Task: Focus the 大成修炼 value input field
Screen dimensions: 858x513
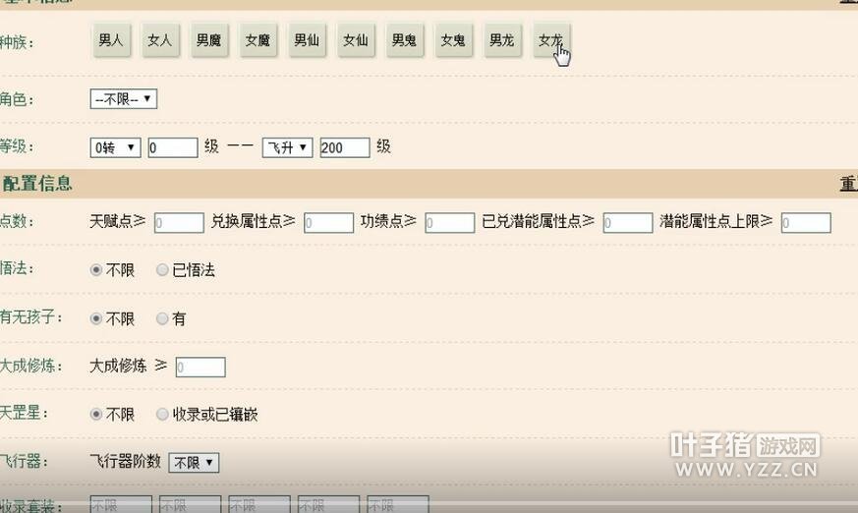Action: click(x=200, y=367)
